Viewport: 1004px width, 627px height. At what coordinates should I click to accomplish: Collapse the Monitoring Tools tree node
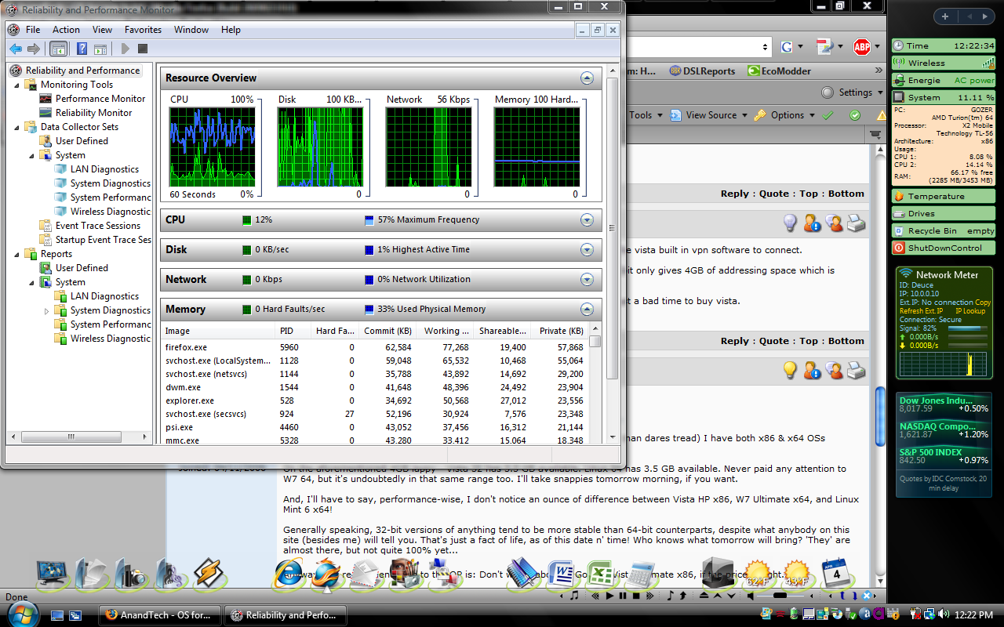coord(18,85)
